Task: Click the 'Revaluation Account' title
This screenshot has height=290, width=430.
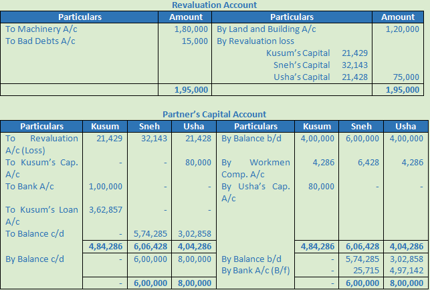Action: 214,5
